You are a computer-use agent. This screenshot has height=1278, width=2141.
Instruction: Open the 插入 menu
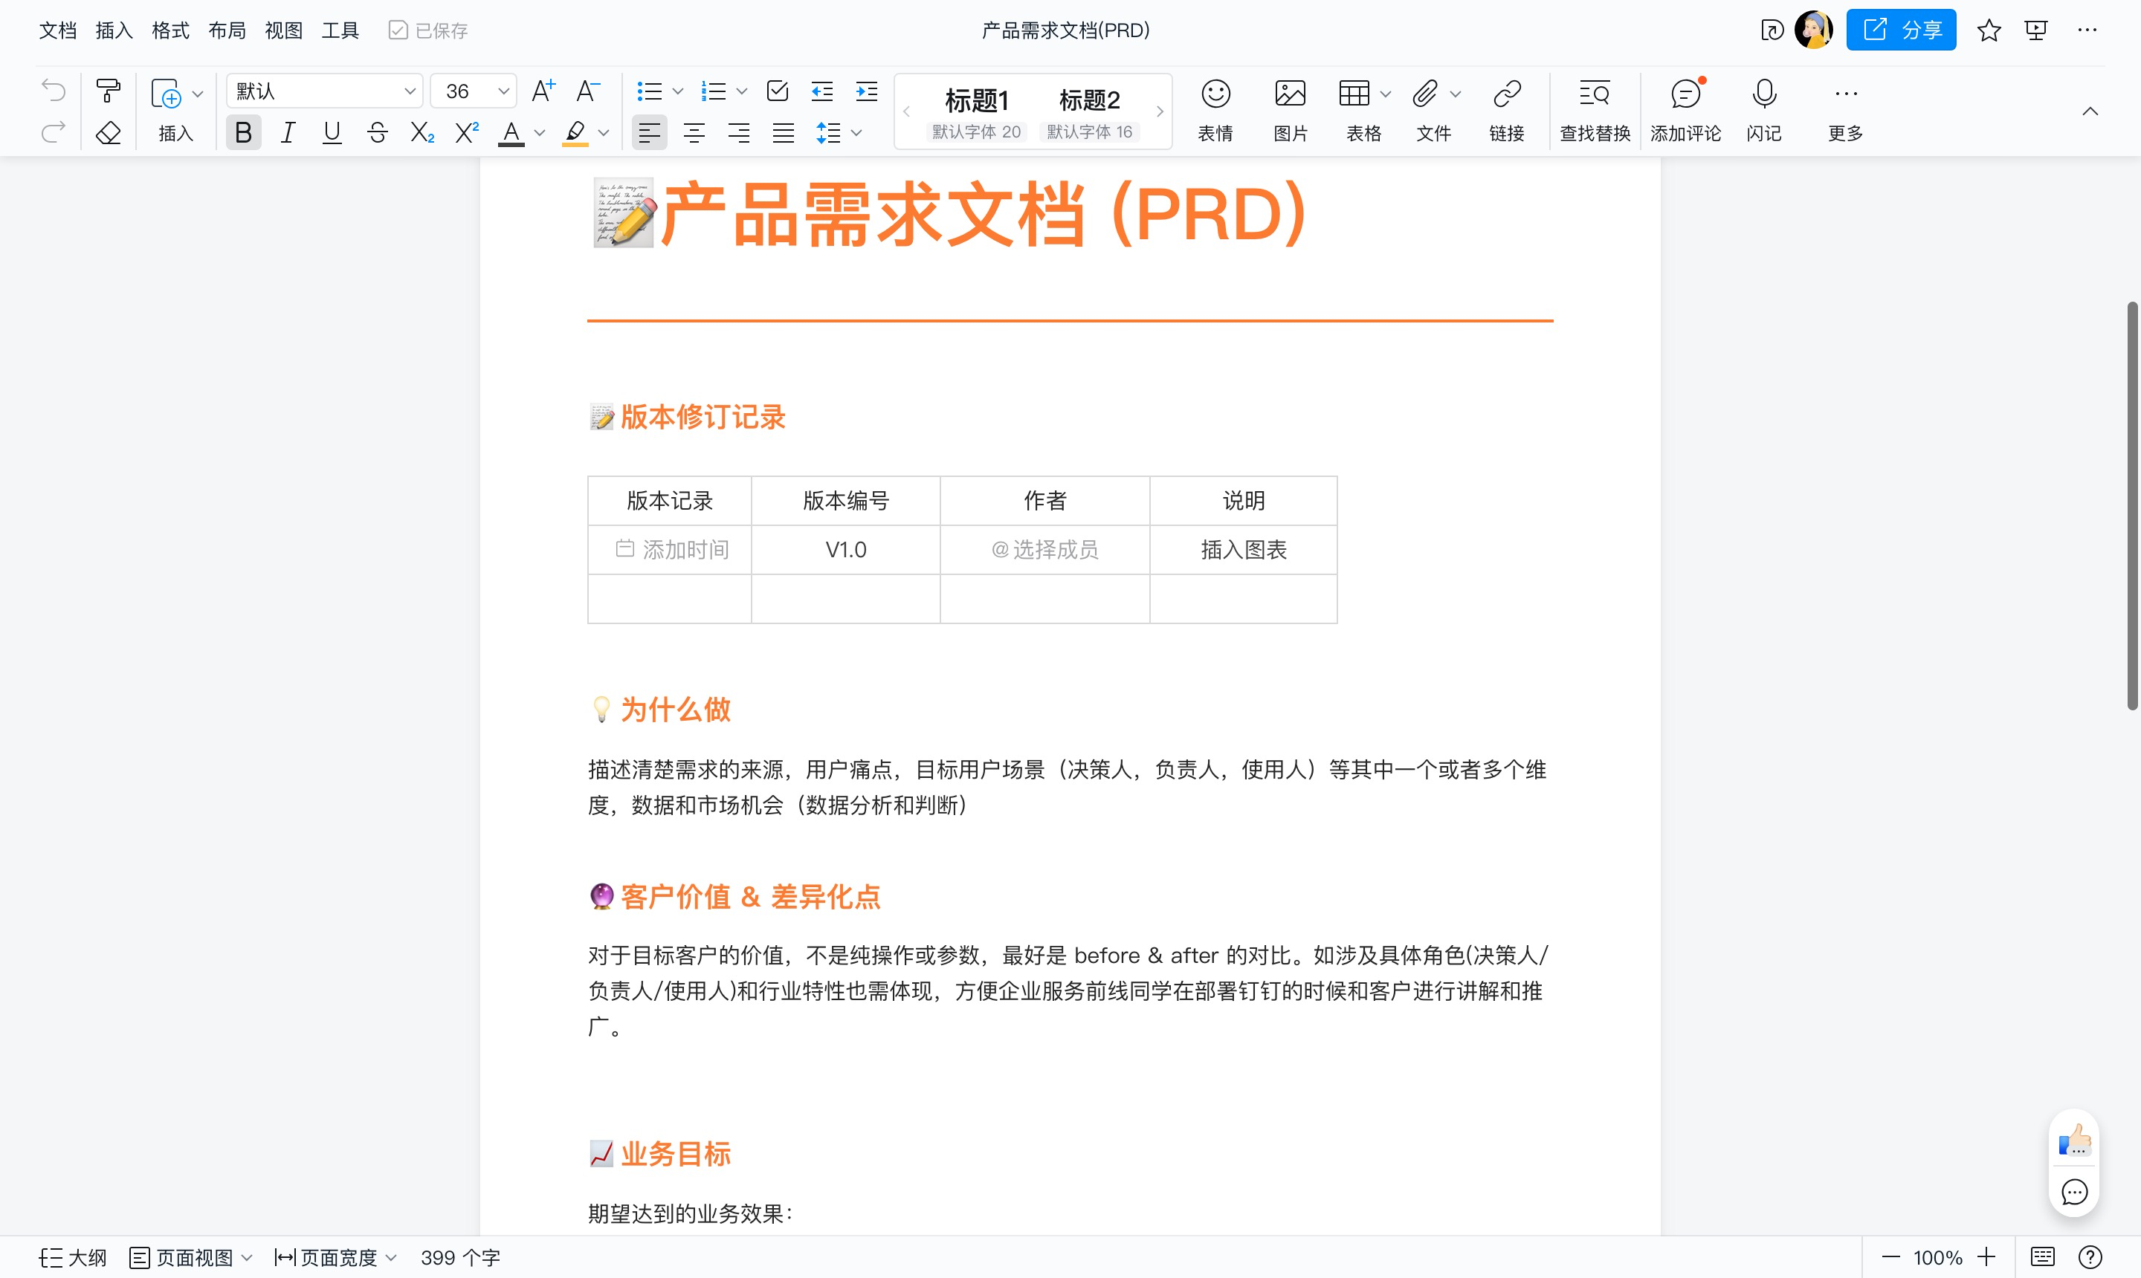click(x=113, y=29)
